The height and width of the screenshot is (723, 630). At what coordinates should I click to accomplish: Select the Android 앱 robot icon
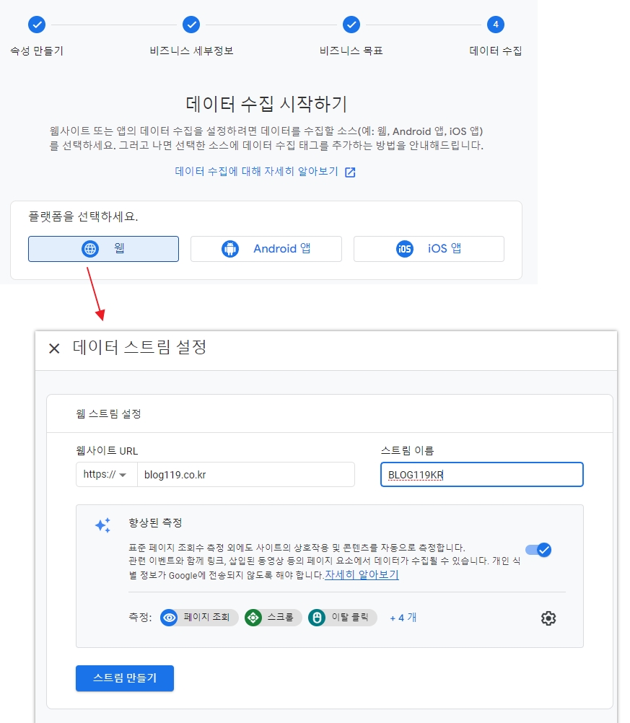(229, 248)
